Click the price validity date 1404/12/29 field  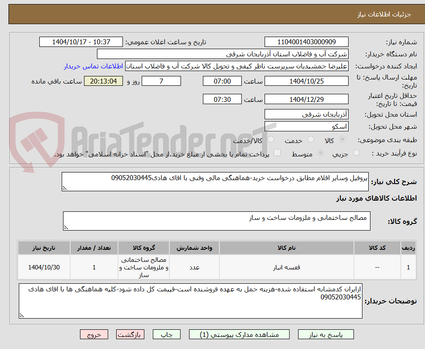click(306, 99)
